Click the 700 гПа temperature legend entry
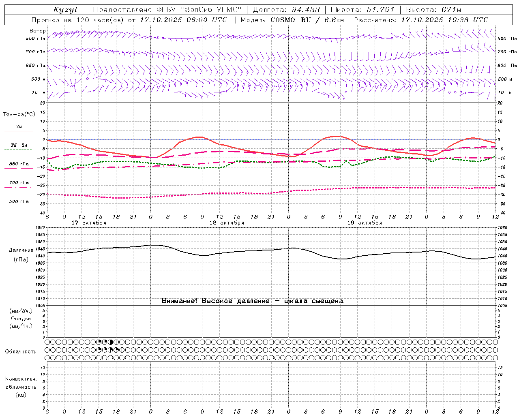 click(19, 183)
